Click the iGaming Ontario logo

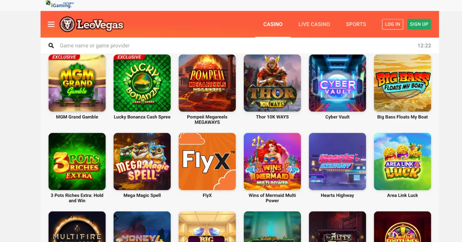coord(59,4)
